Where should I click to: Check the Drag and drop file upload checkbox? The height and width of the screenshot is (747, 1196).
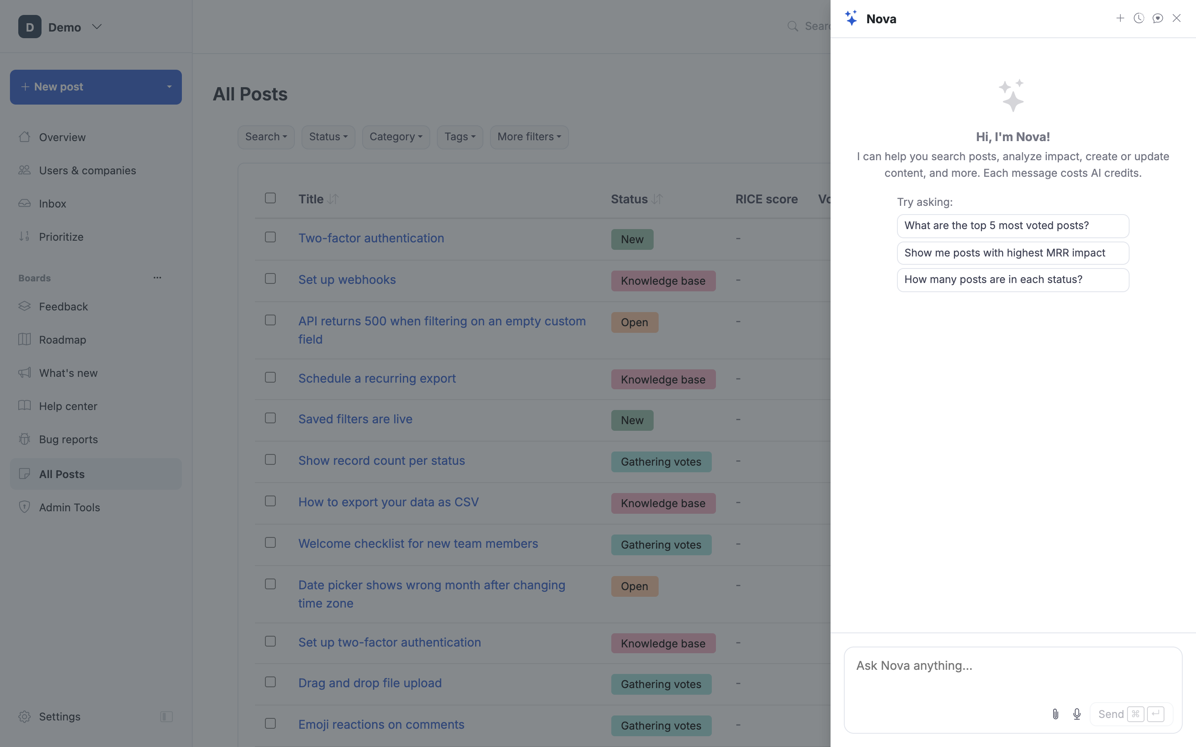click(270, 682)
